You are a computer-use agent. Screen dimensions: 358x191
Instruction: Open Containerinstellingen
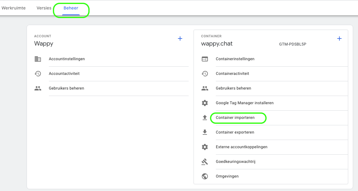pyautogui.click(x=235, y=59)
